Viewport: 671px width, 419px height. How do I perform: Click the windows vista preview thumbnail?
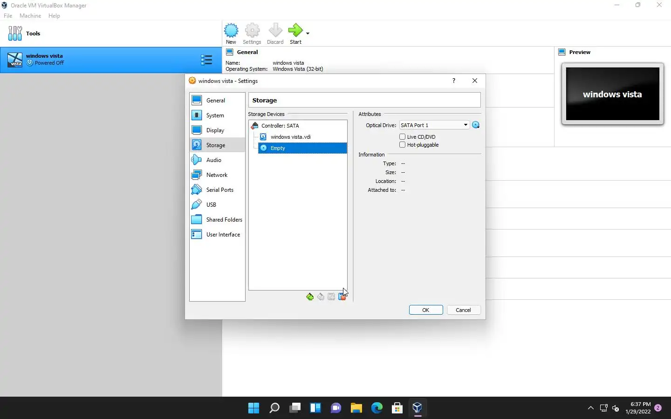point(612,94)
